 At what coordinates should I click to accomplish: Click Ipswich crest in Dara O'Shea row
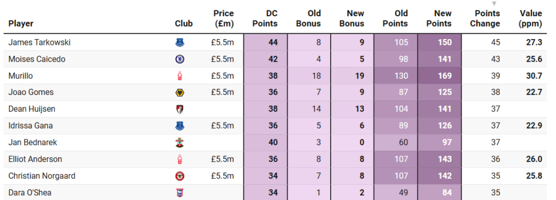(180, 193)
